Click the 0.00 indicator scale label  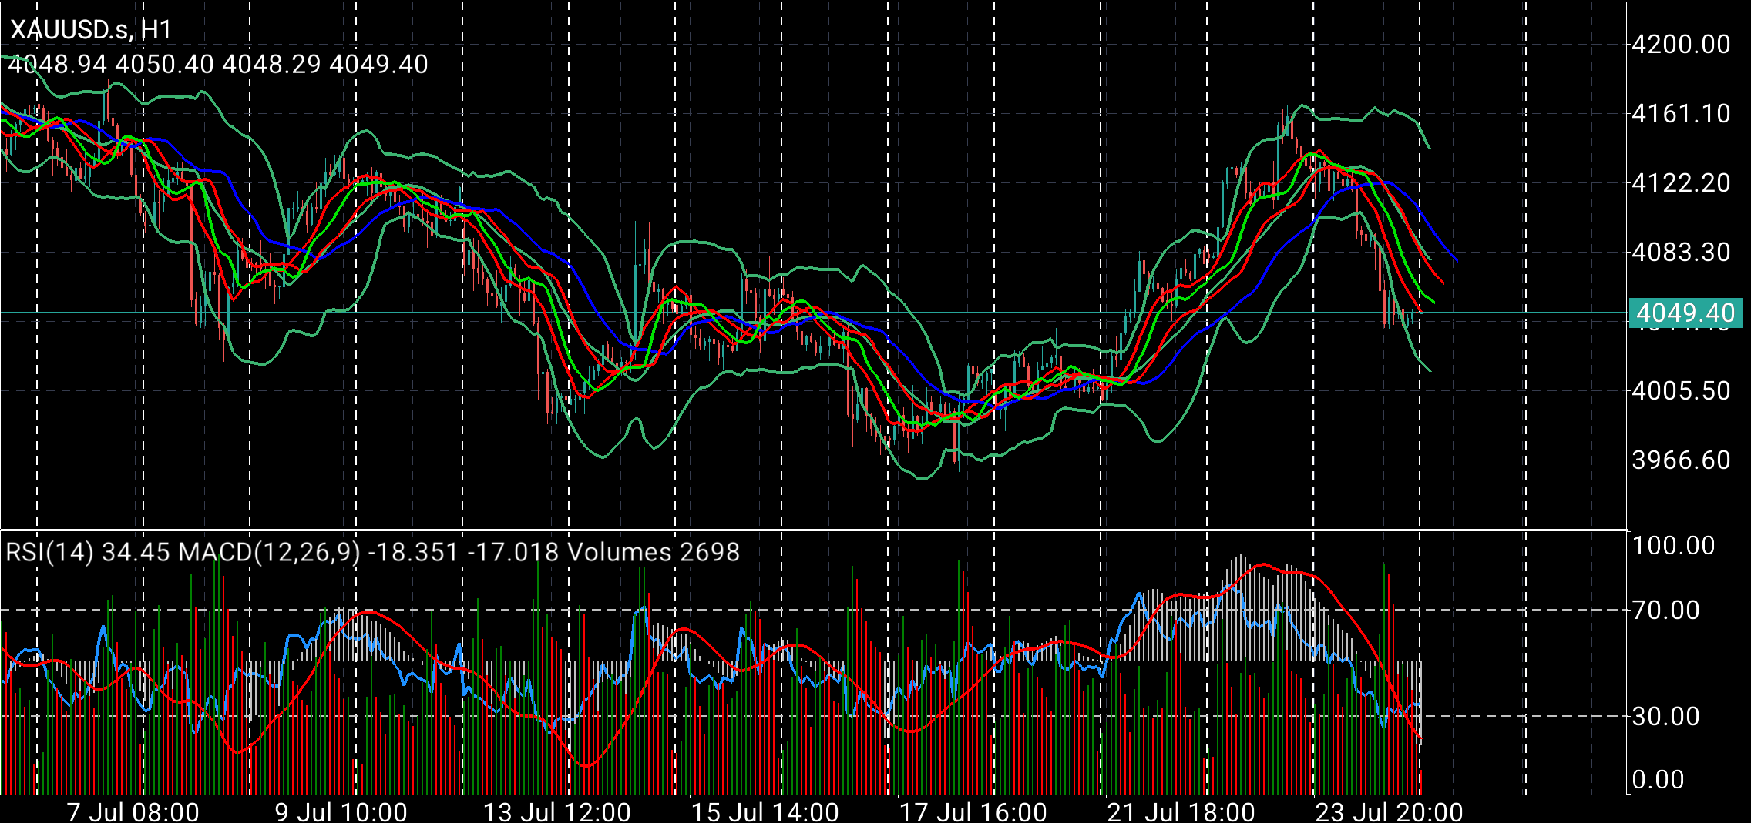tap(1659, 780)
